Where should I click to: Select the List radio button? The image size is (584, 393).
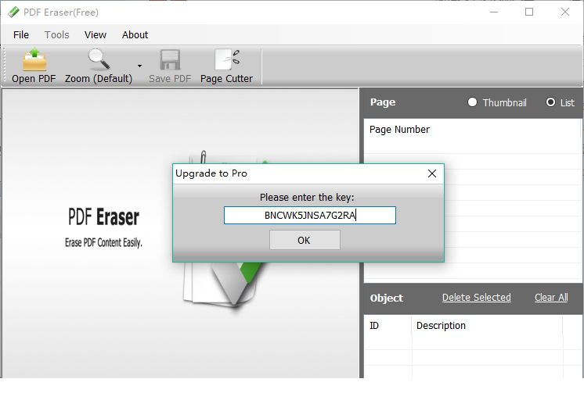click(550, 102)
